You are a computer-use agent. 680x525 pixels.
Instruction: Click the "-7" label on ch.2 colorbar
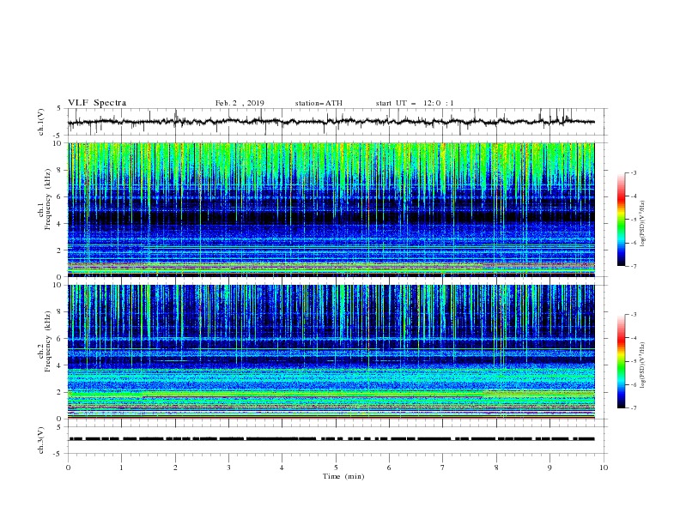pos(633,407)
